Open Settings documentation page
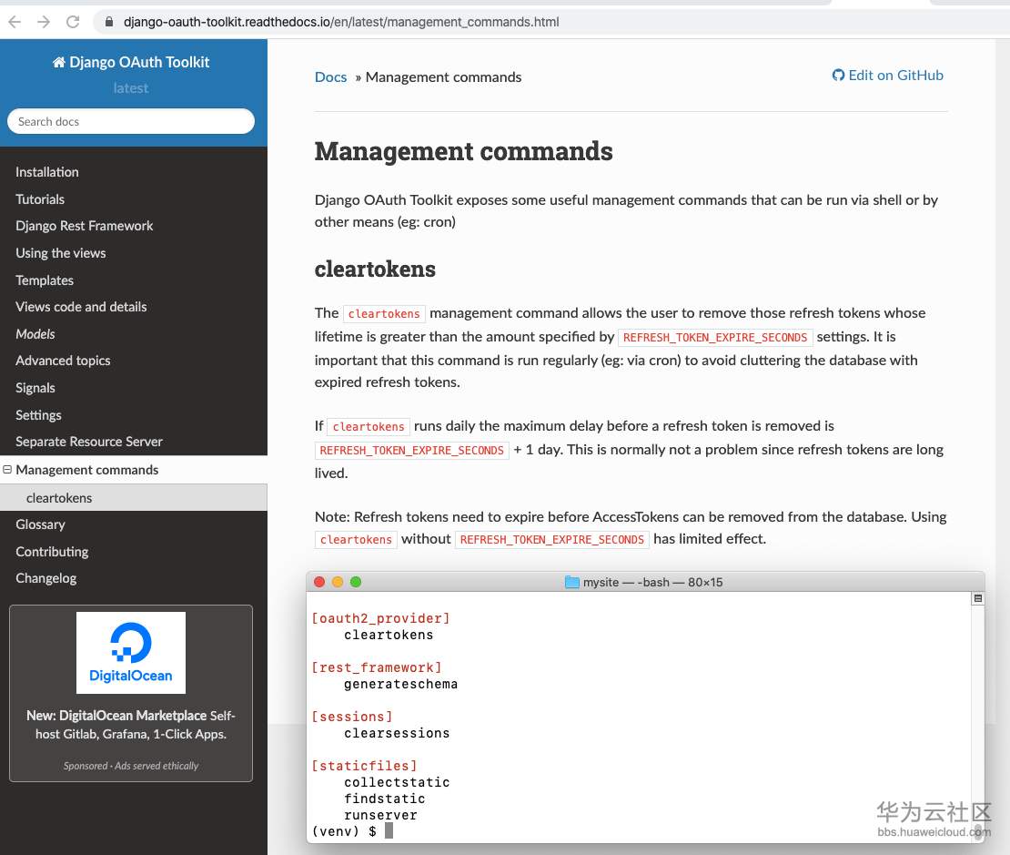Image resolution: width=1010 pixels, height=855 pixels. tap(38, 415)
